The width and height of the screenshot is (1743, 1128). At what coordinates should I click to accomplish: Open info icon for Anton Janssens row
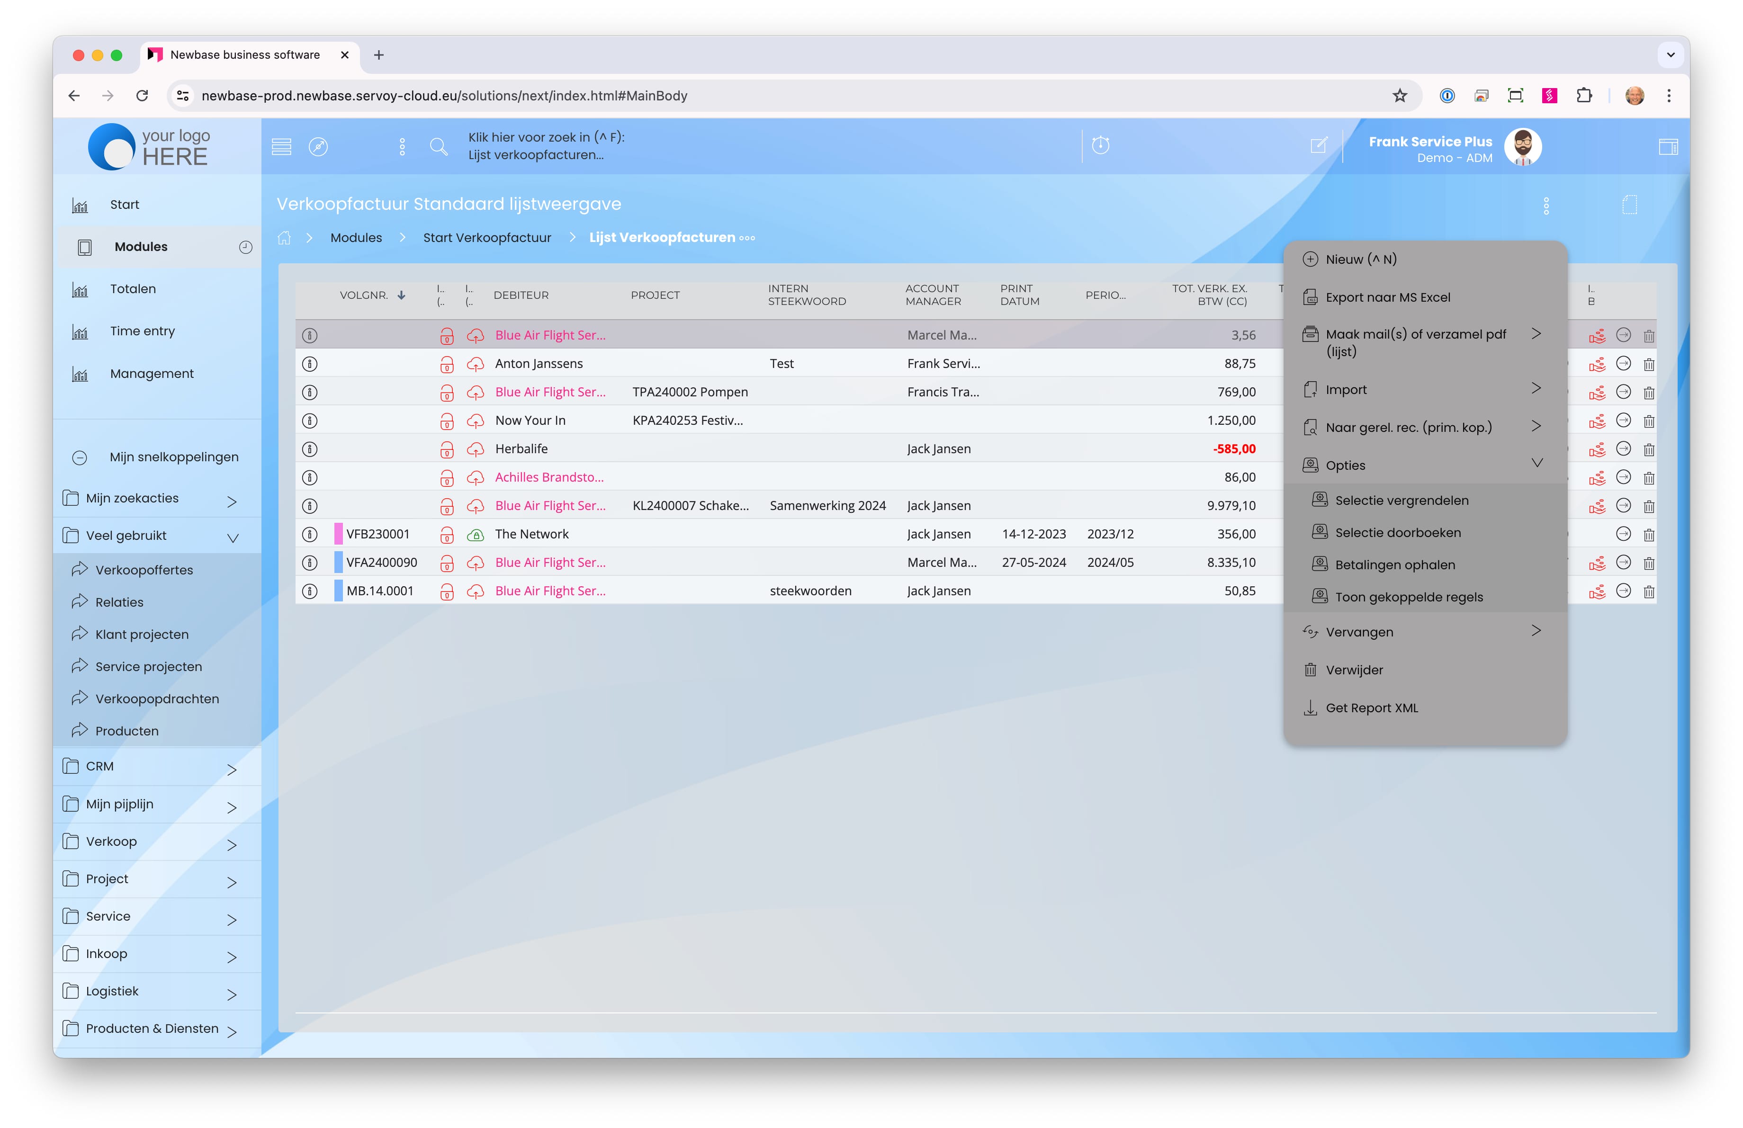(x=310, y=364)
